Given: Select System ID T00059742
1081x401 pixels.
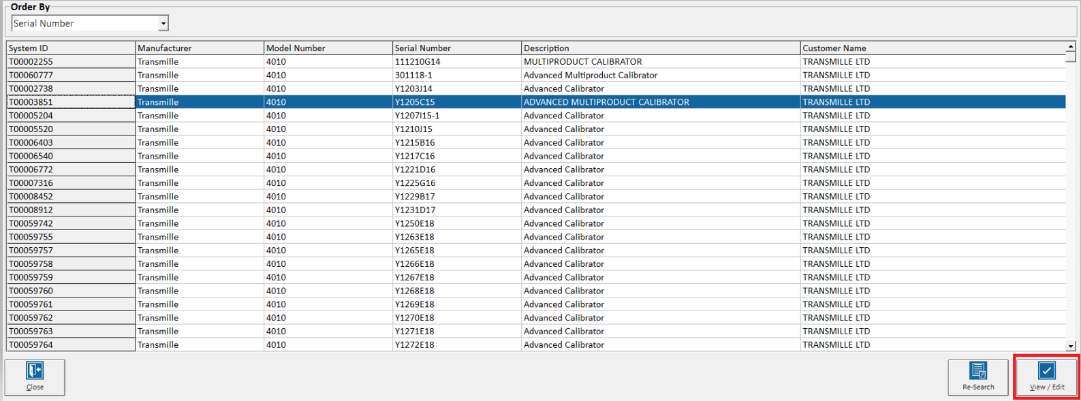Looking at the screenshot, I should (x=71, y=223).
